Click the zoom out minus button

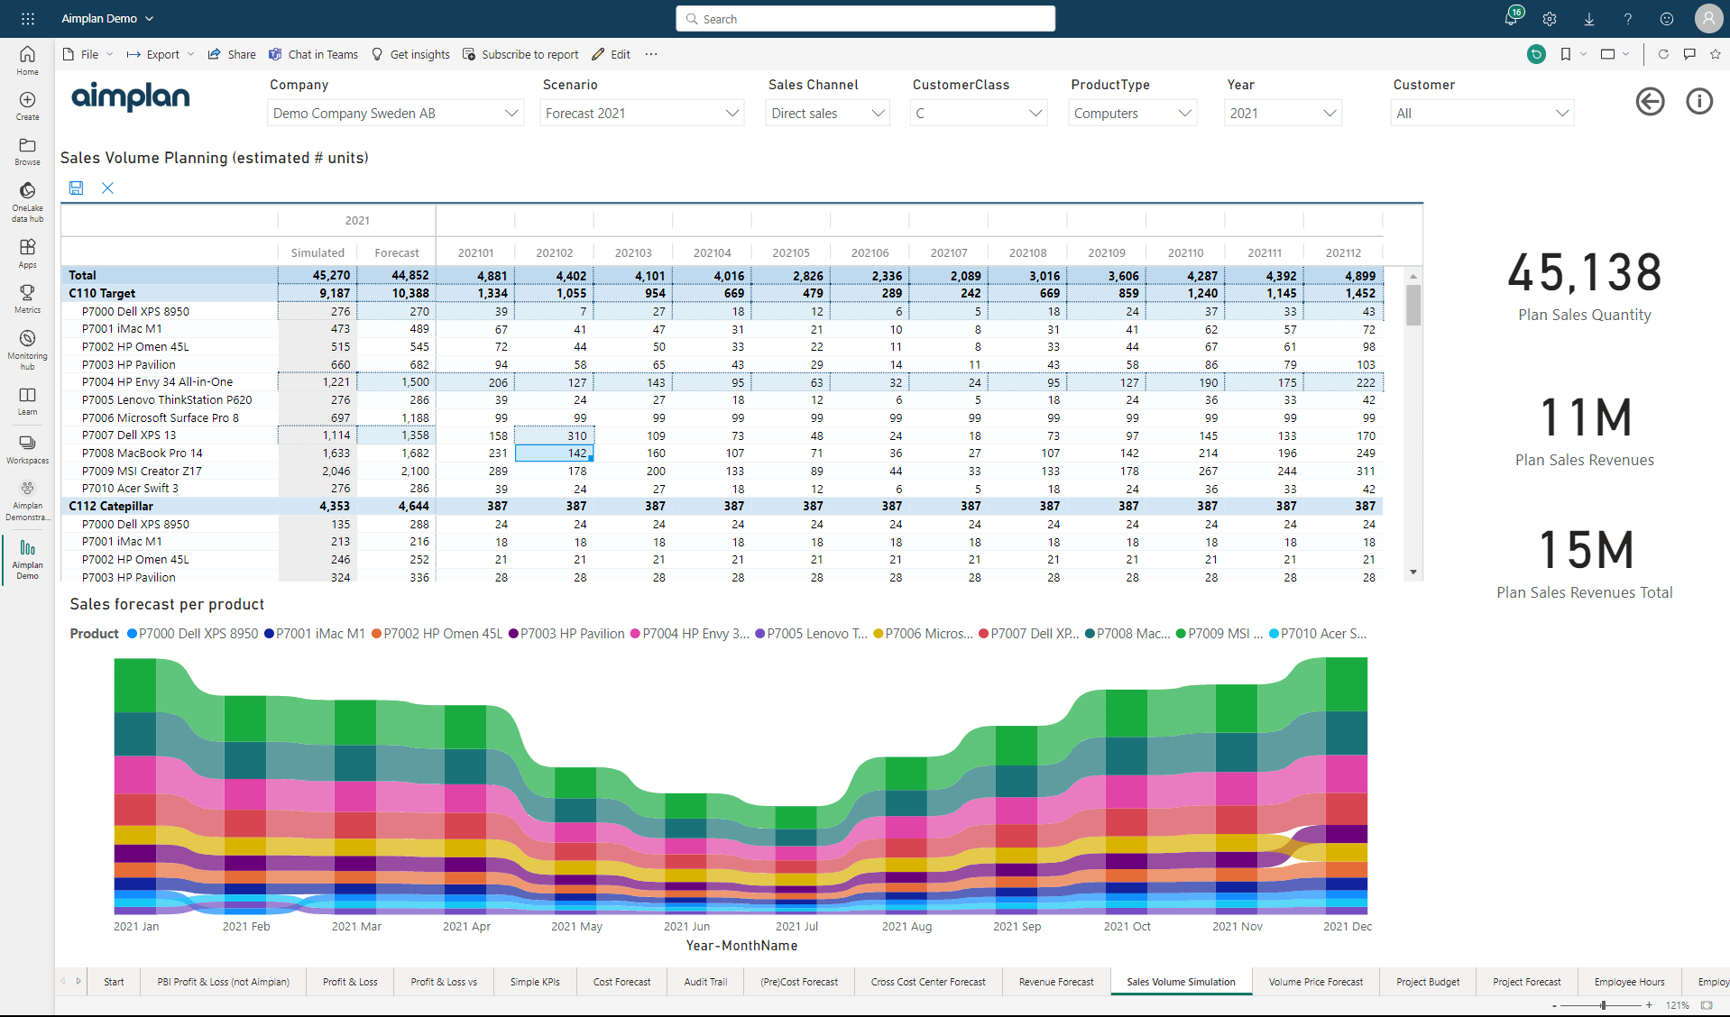click(1554, 1004)
